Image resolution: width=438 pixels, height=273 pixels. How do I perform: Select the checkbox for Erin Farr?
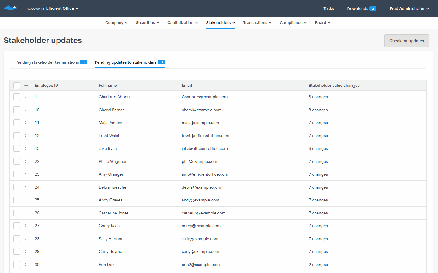click(17, 265)
